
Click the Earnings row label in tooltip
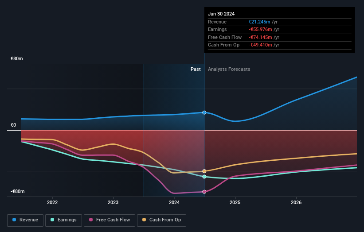pyautogui.click(x=217, y=29)
